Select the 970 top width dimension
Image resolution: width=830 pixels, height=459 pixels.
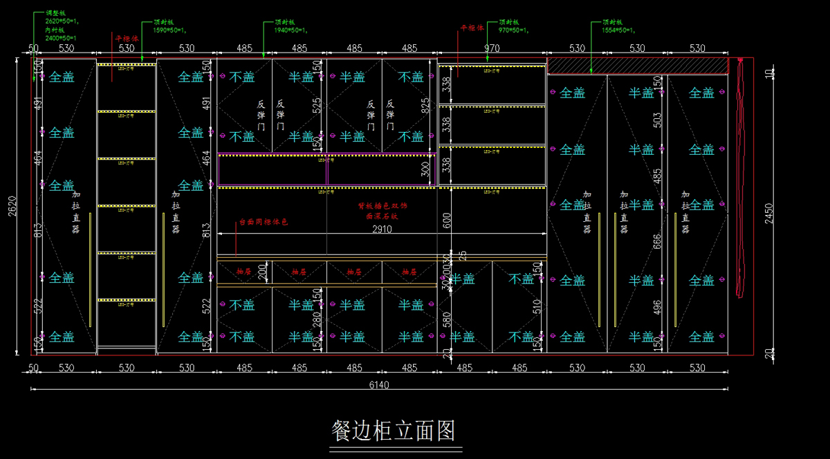[x=492, y=48]
